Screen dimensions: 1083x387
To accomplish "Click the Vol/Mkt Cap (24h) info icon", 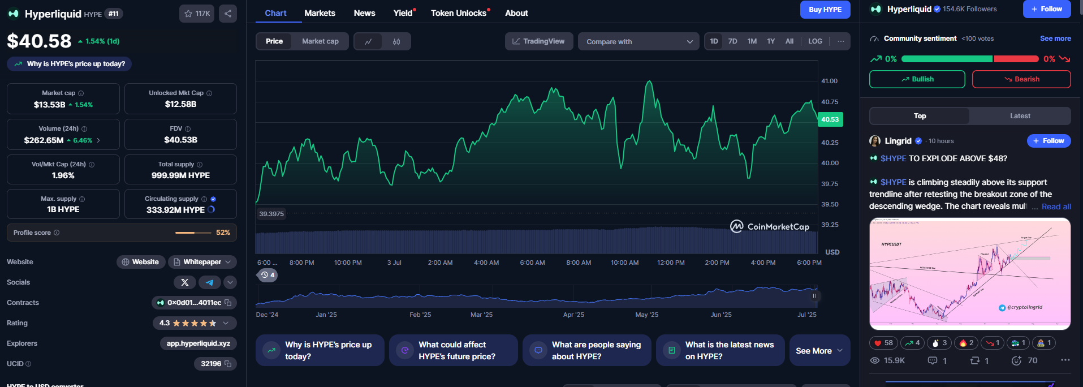I will click(92, 165).
